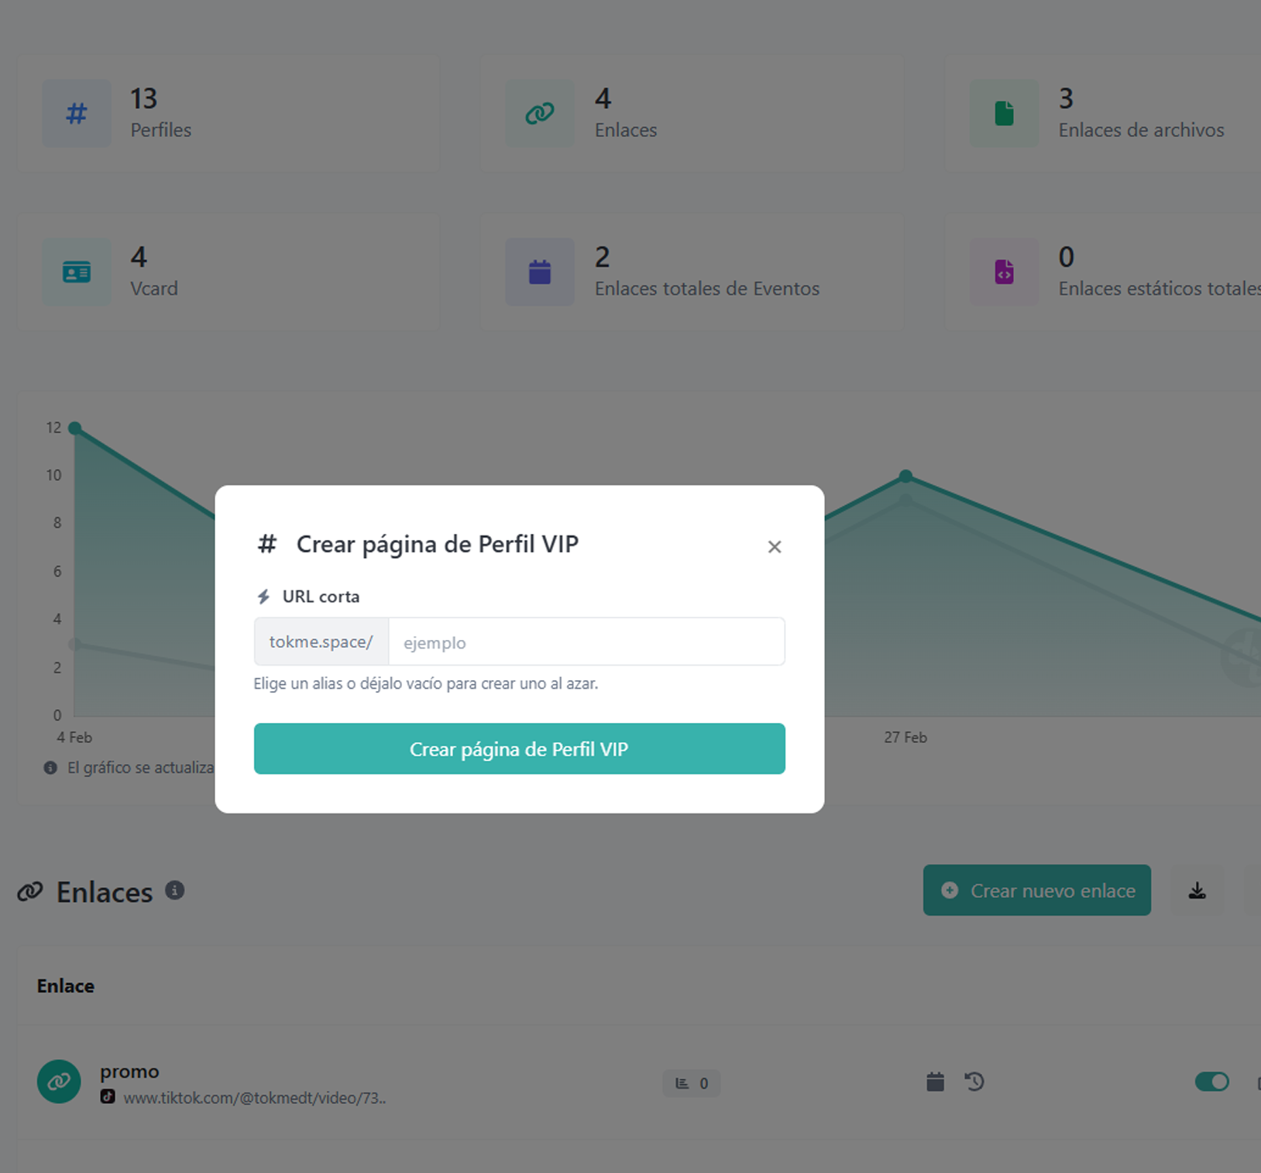The width and height of the screenshot is (1261, 1173).
Task: Close the Crear página de Perfil VIP dialog
Action: tap(774, 547)
